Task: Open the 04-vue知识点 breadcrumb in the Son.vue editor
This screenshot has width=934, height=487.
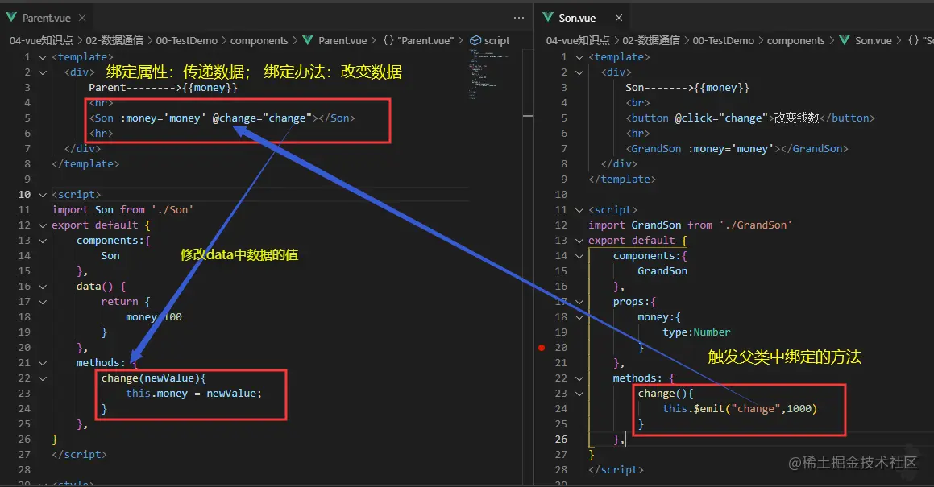Action: [x=578, y=40]
